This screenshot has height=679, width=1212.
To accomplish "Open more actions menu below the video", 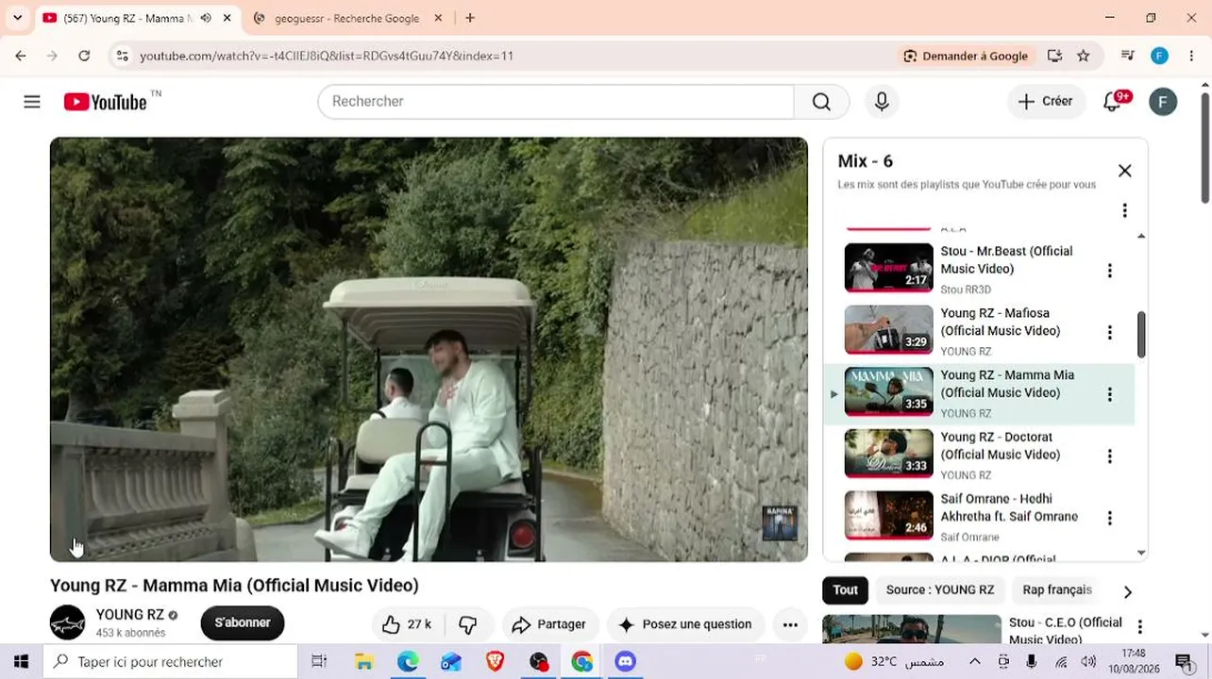I will (x=790, y=624).
